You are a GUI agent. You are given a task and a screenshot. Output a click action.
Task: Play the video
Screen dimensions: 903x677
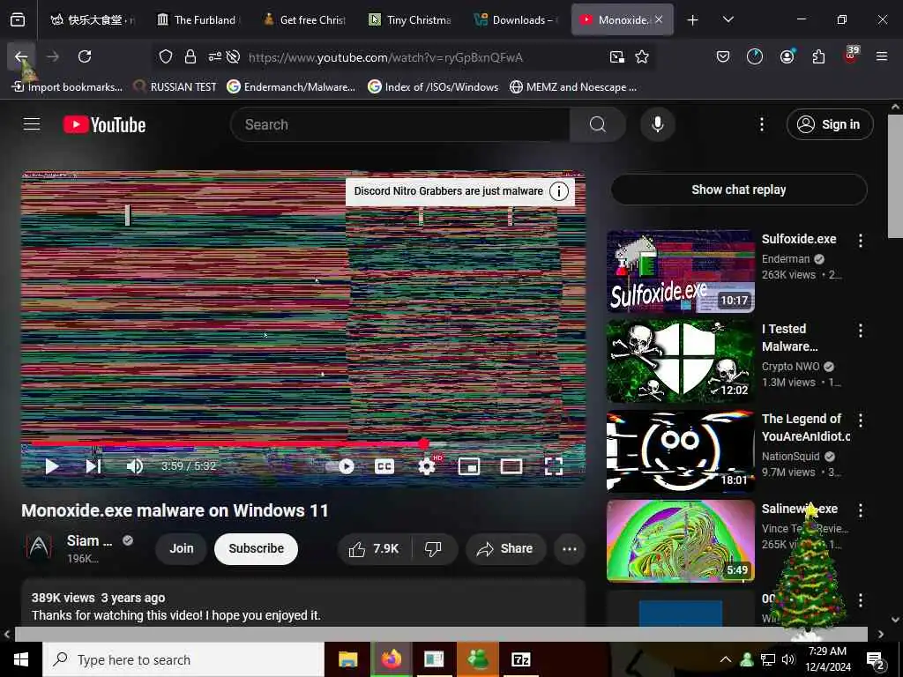click(x=51, y=466)
